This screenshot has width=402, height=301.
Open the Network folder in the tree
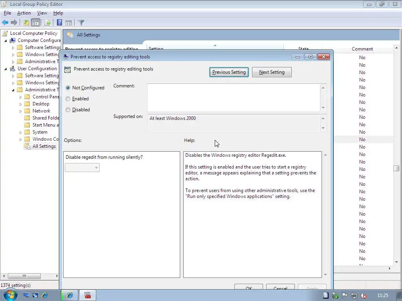[41, 111]
